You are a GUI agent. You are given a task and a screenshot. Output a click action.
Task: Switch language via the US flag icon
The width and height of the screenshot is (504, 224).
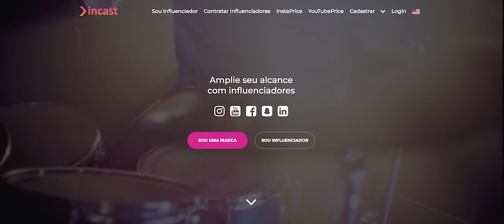pos(416,12)
